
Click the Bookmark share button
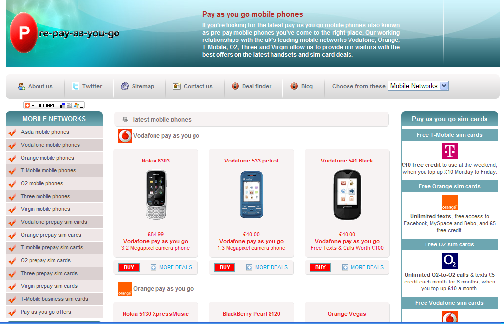point(54,105)
